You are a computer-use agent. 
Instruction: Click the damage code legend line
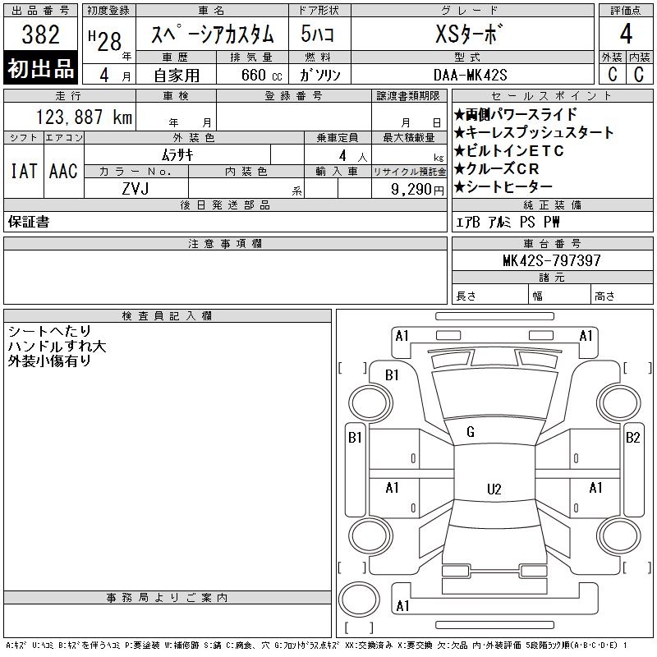pos(316,645)
